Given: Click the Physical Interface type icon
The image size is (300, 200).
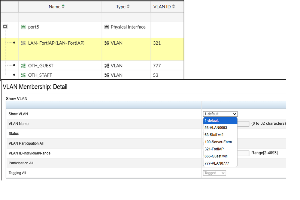Looking at the screenshot, I should point(107,27).
